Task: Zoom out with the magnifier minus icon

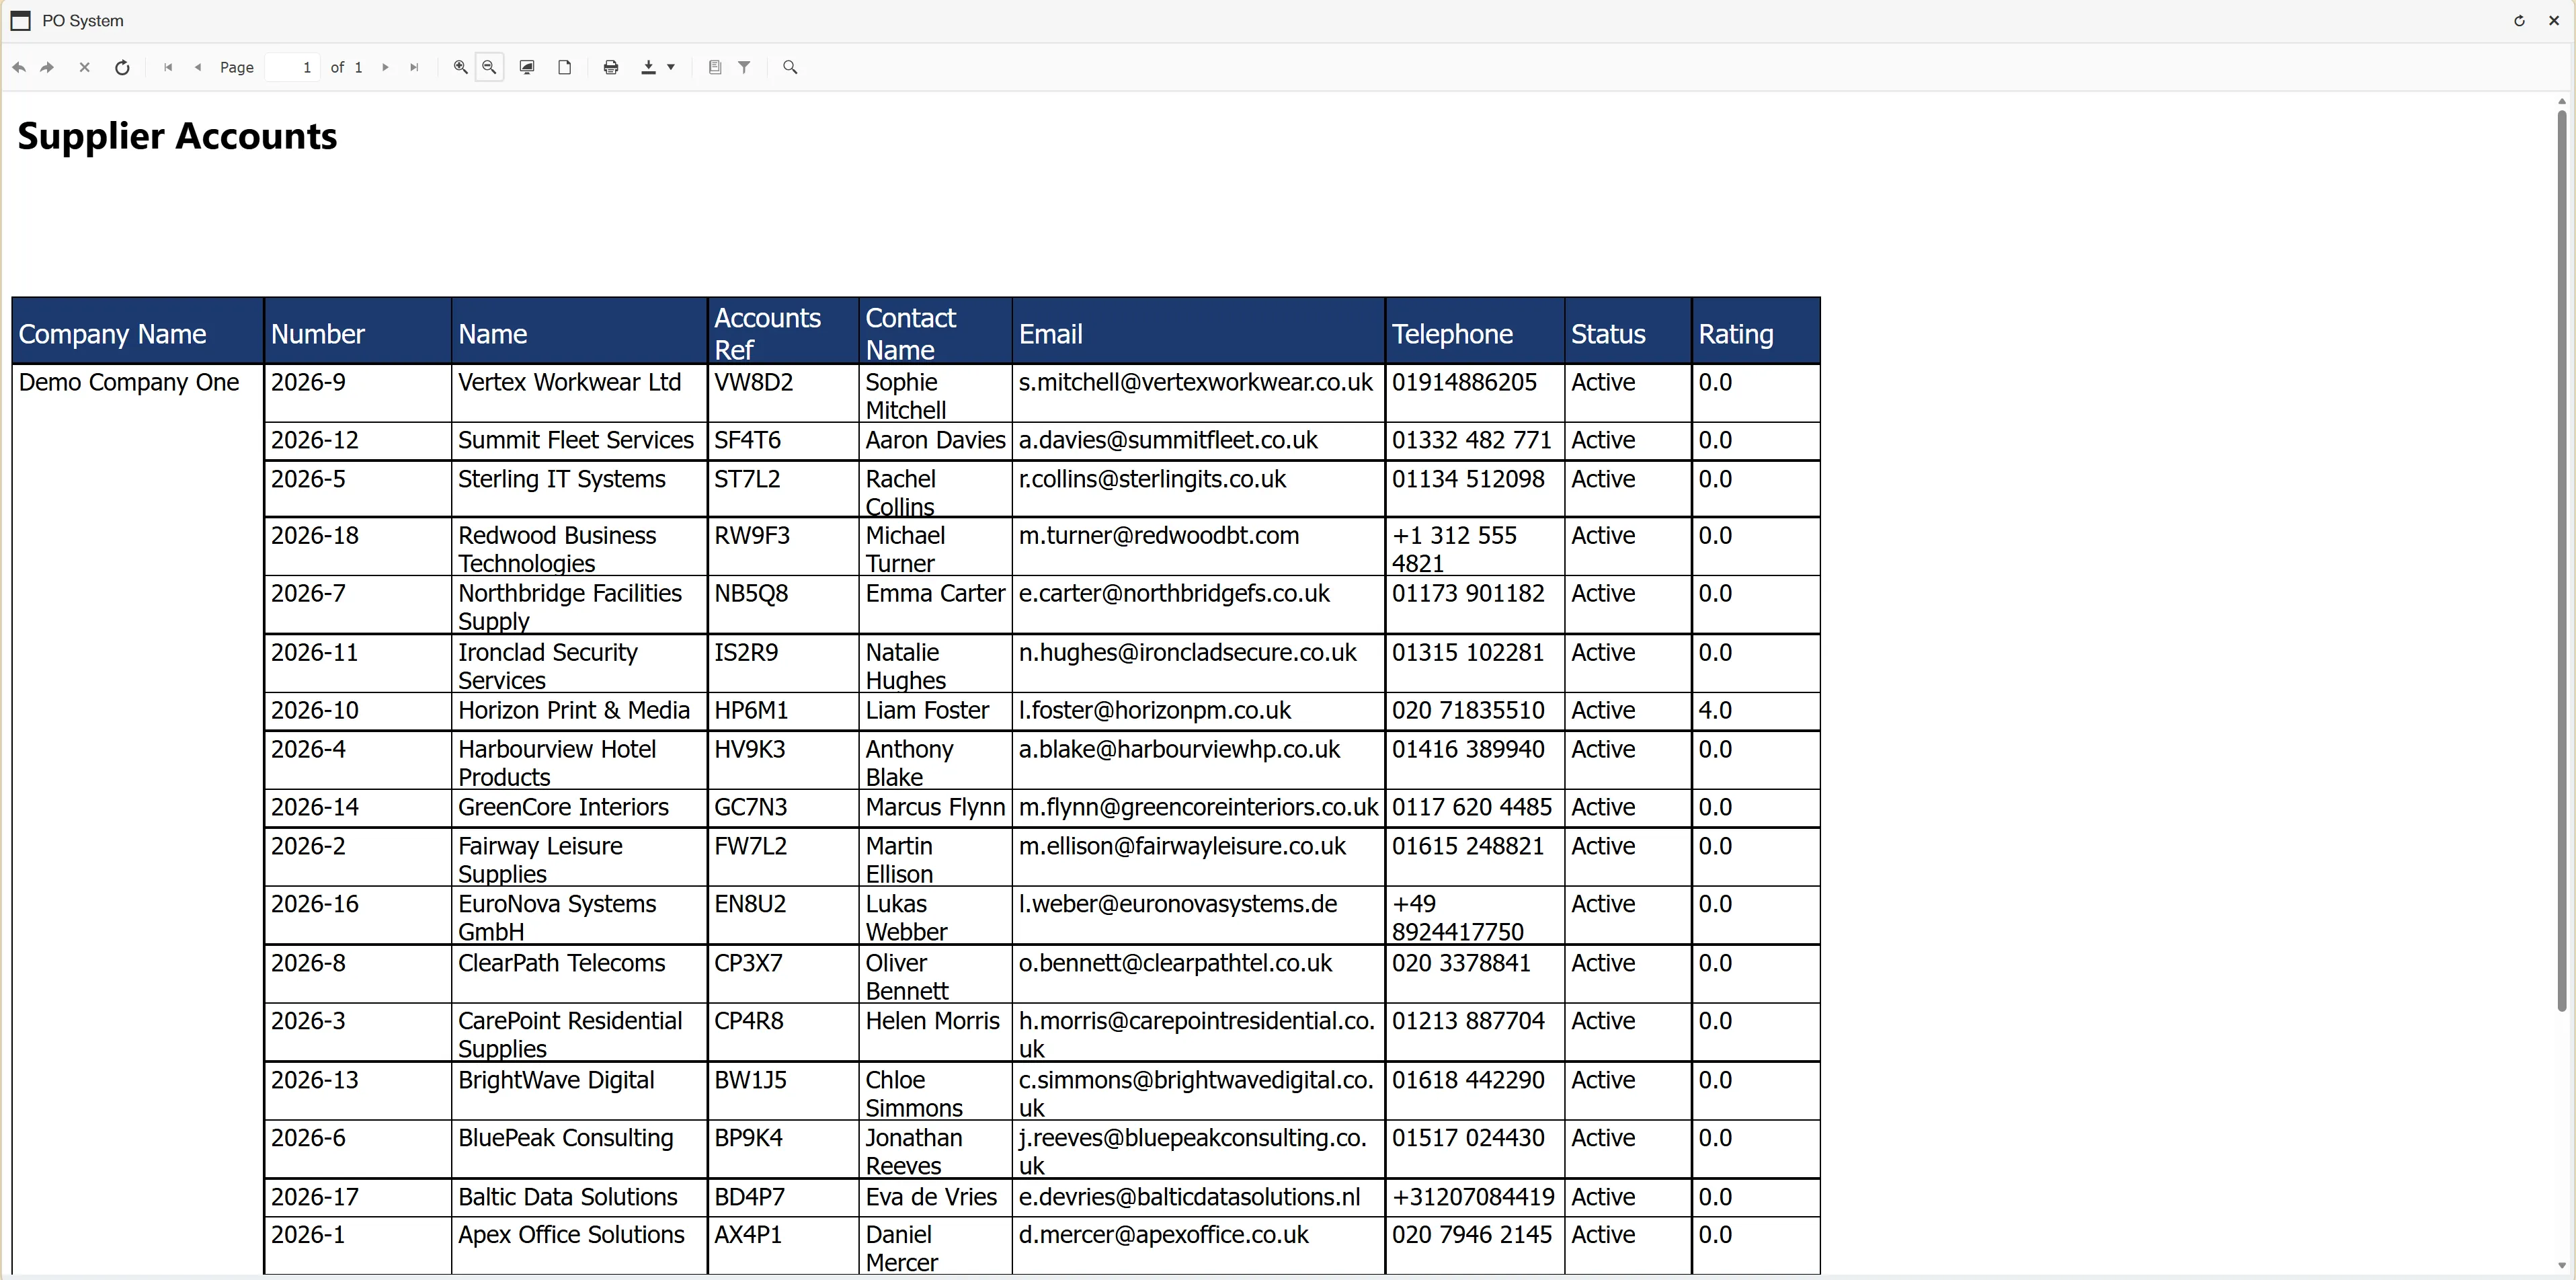Action: (x=489, y=67)
